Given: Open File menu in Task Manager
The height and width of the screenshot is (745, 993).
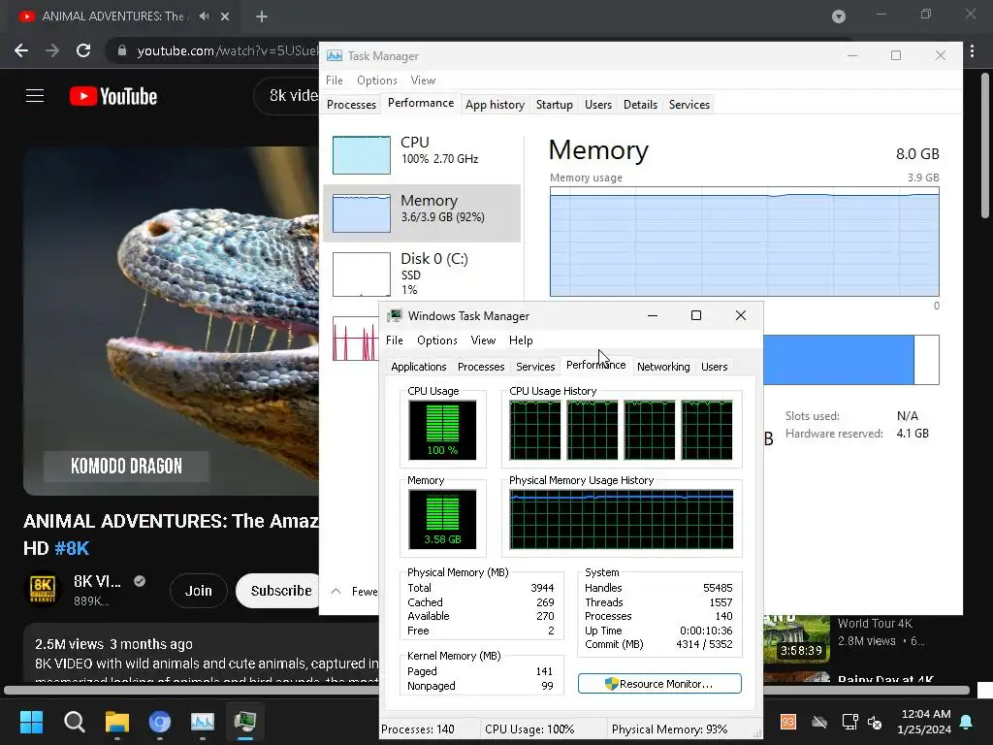Looking at the screenshot, I should 335,81.
